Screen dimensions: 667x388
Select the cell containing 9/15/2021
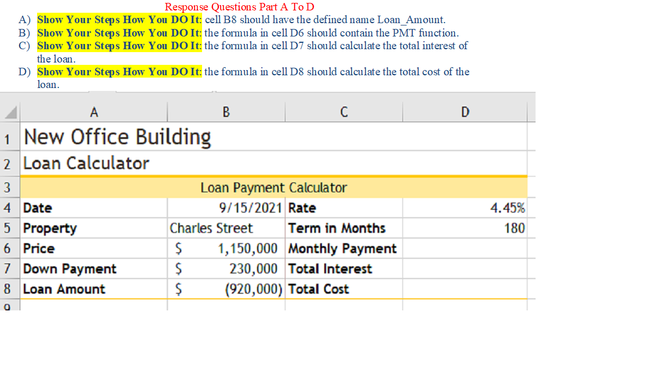(x=226, y=208)
